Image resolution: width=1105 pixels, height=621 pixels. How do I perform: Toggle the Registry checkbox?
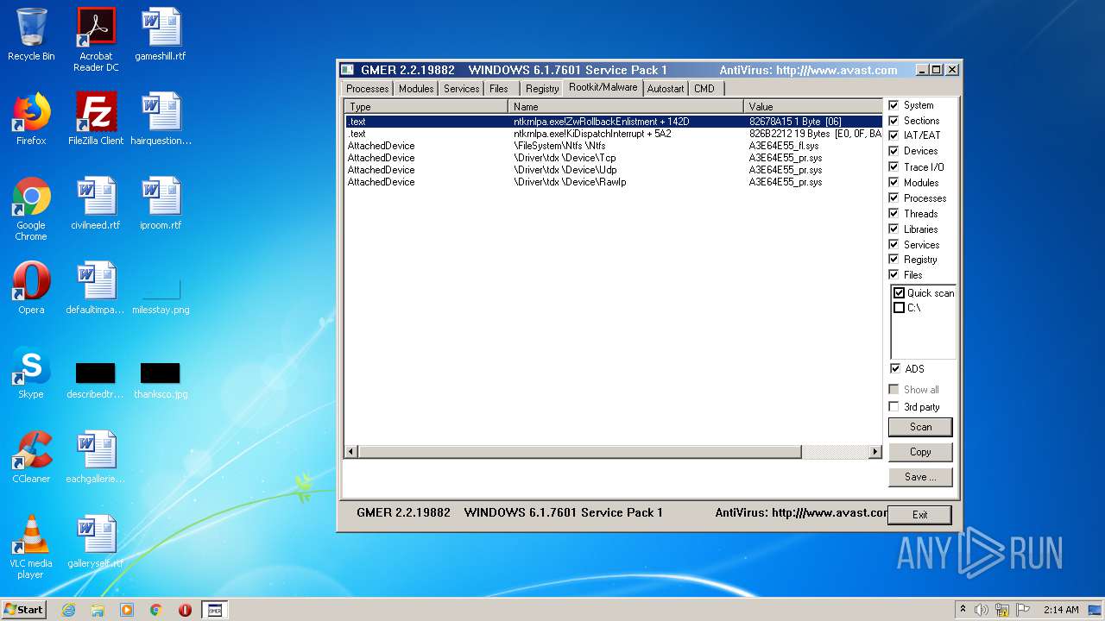coord(894,259)
